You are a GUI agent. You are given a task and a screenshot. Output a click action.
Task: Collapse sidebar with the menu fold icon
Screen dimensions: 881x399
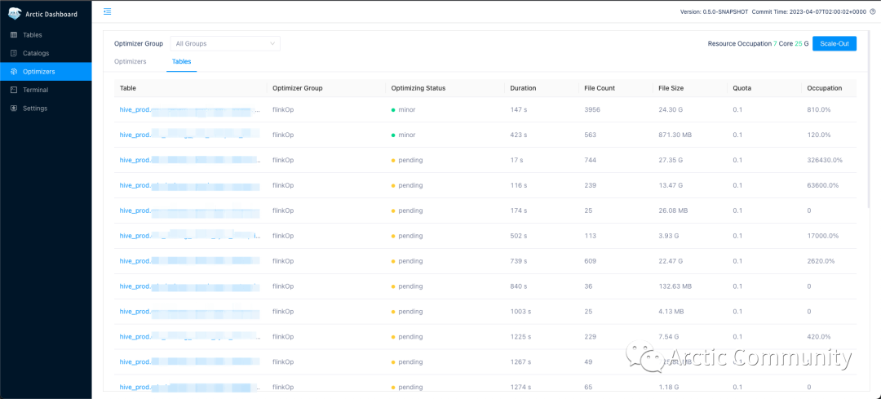[x=108, y=11]
